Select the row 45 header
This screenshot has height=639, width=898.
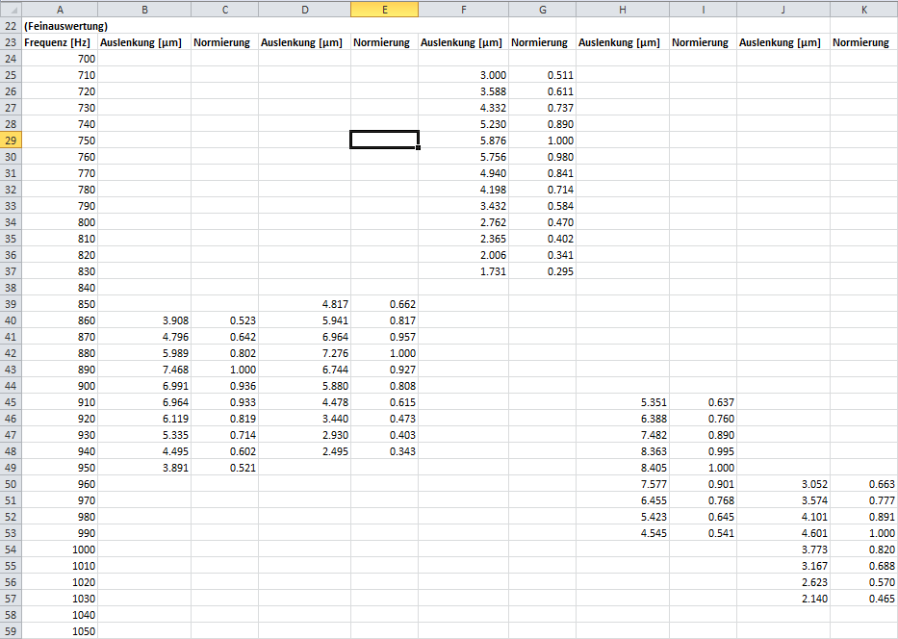[x=11, y=401]
